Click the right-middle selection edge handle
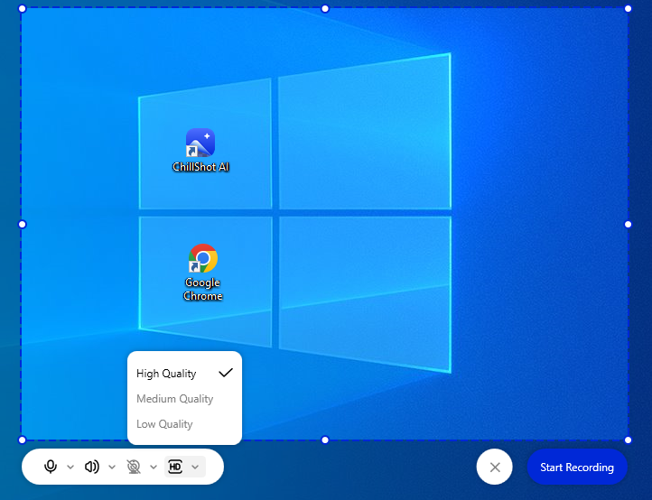This screenshot has width=652, height=500. 628,225
